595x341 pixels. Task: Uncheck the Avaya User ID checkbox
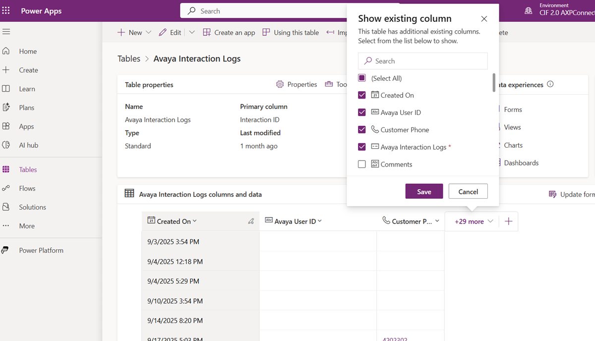362,113
